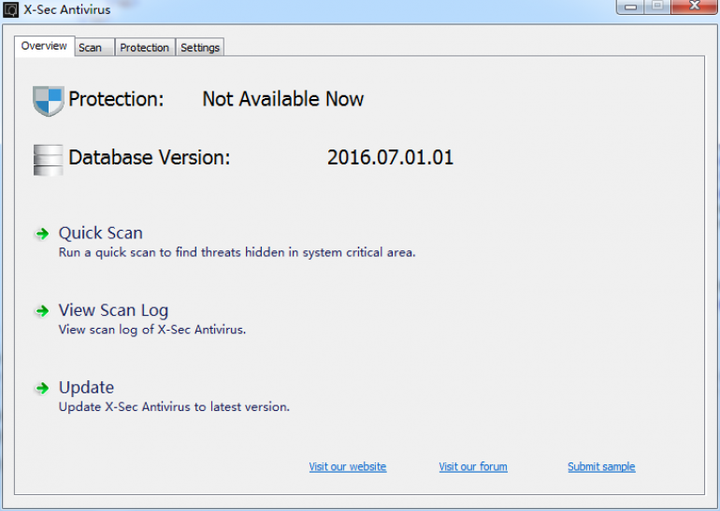
Task: Follow the Visit our forum link
Action: point(473,466)
